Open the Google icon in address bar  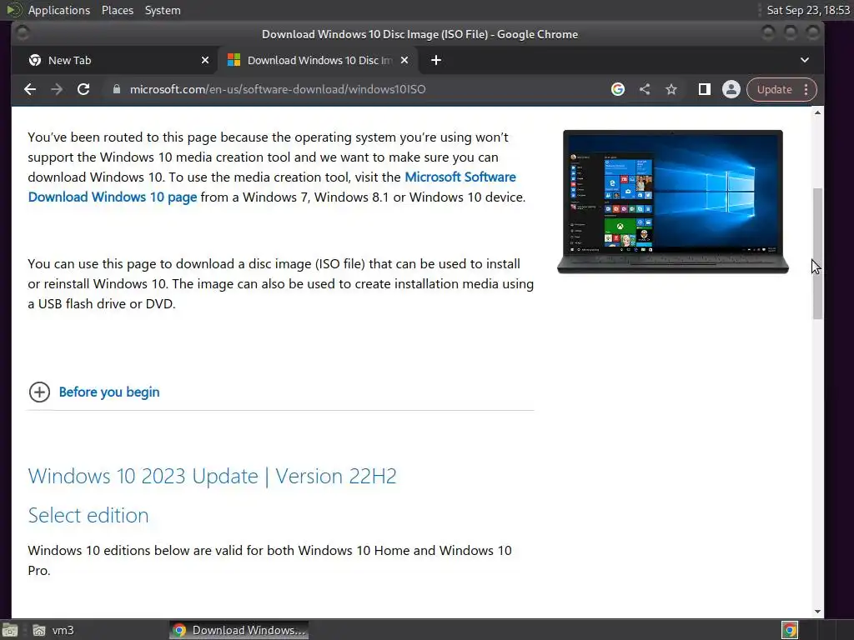[618, 89]
